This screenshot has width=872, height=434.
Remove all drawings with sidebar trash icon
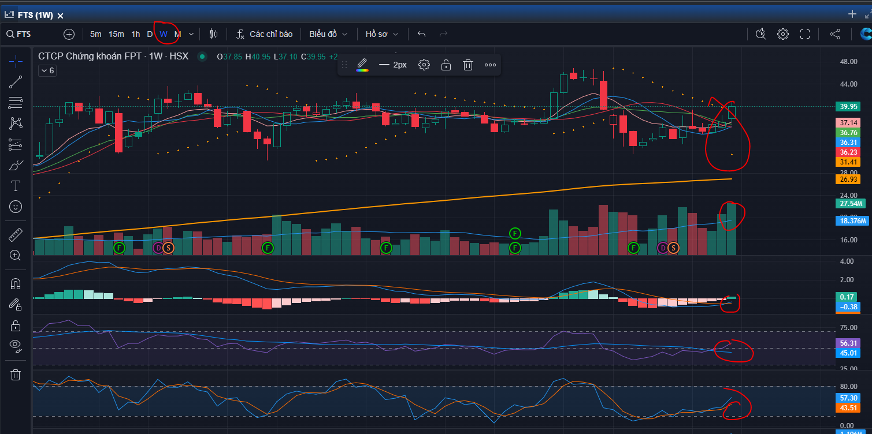tap(16, 375)
